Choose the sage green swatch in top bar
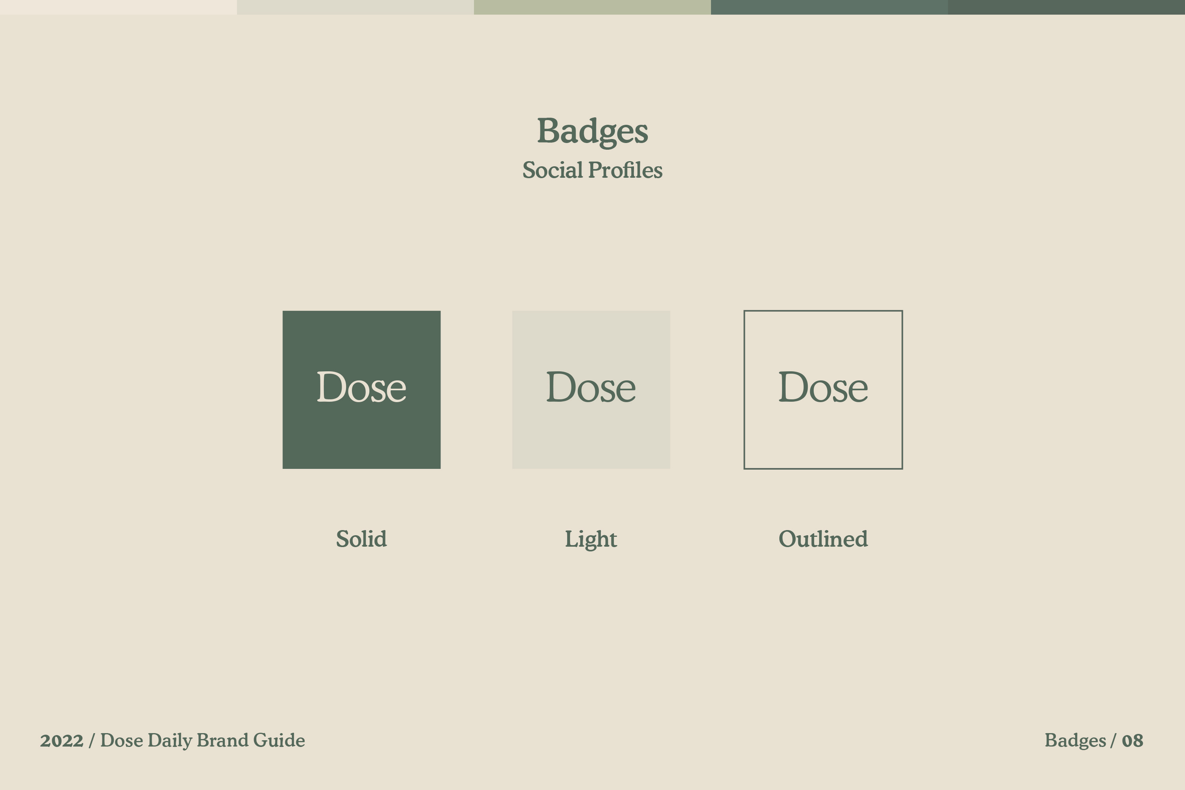Screen dimensions: 1185x790 592,7
